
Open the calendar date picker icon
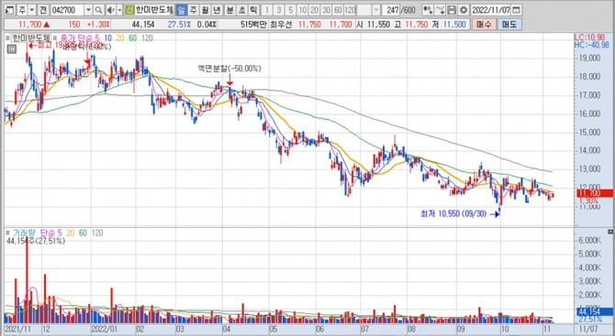point(517,10)
